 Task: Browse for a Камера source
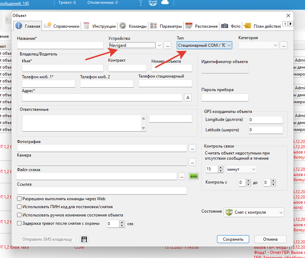tap(192, 162)
